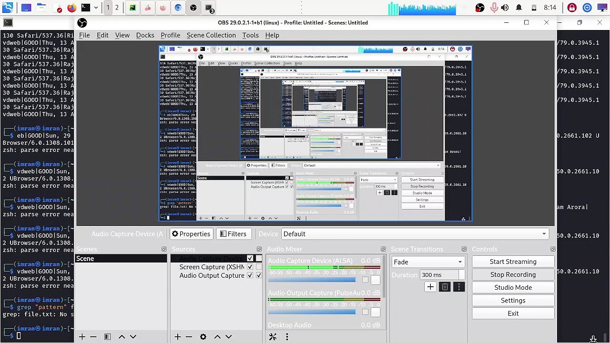Screen dimensions: 610x343
Task: Click Start Streaming
Action: [x=513, y=262]
